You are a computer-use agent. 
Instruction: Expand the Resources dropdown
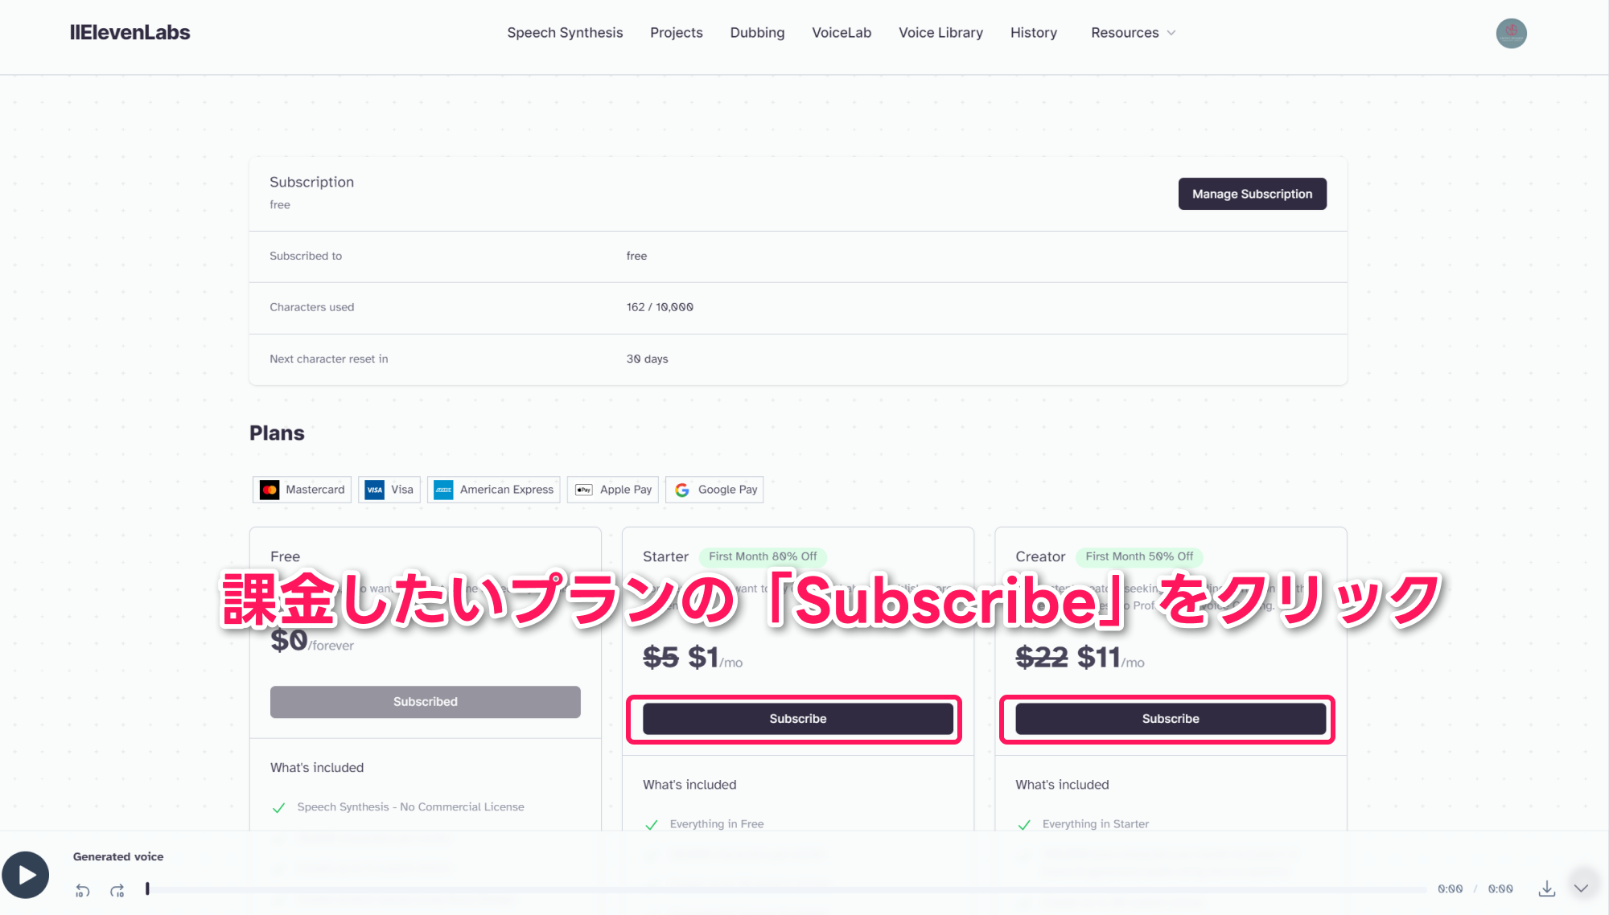pos(1134,33)
